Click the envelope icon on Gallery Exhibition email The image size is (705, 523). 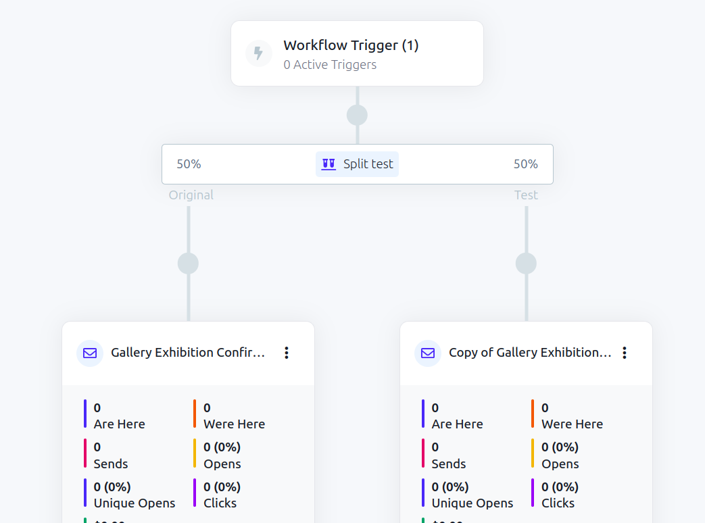click(89, 353)
